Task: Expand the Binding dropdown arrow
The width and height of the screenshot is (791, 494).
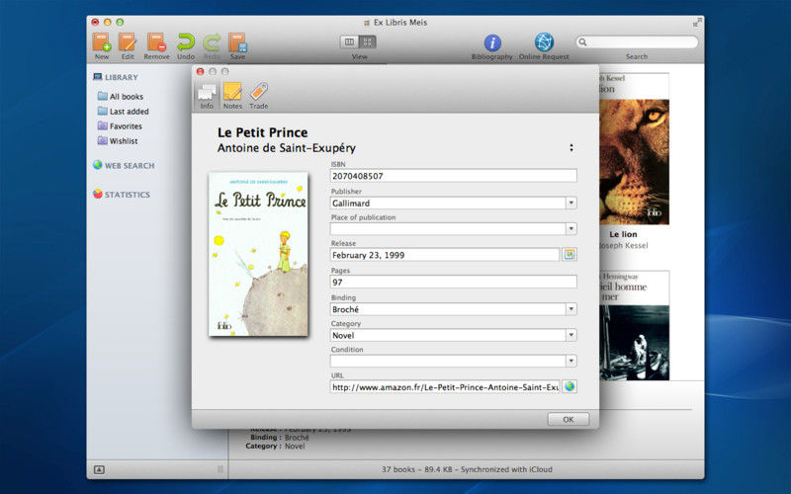Action: (x=571, y=309)
